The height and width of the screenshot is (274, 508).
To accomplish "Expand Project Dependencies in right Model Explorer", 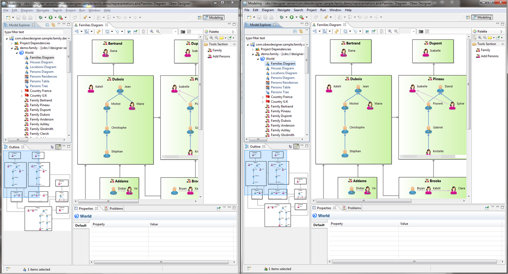I will (253, 49).
